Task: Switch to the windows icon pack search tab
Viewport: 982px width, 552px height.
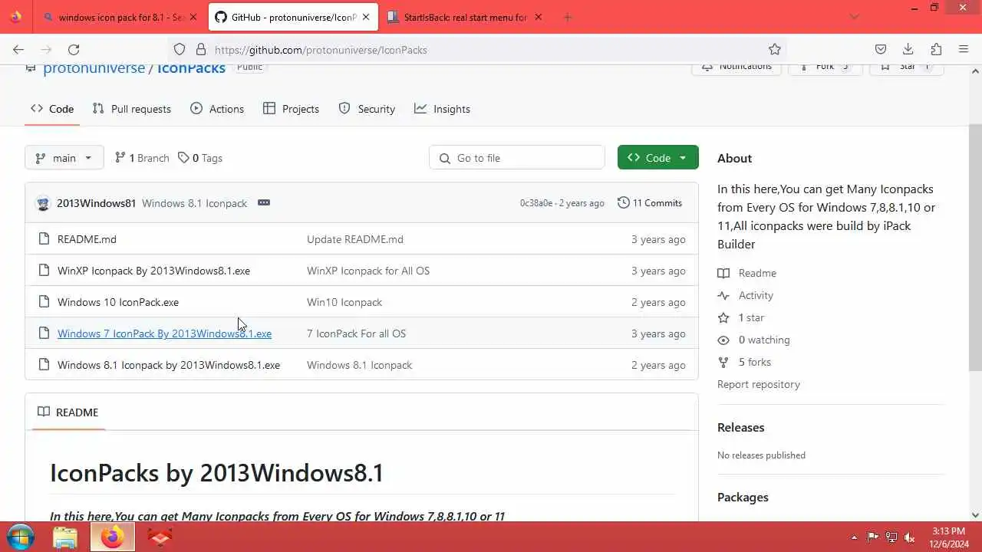Action: [120, 17]
